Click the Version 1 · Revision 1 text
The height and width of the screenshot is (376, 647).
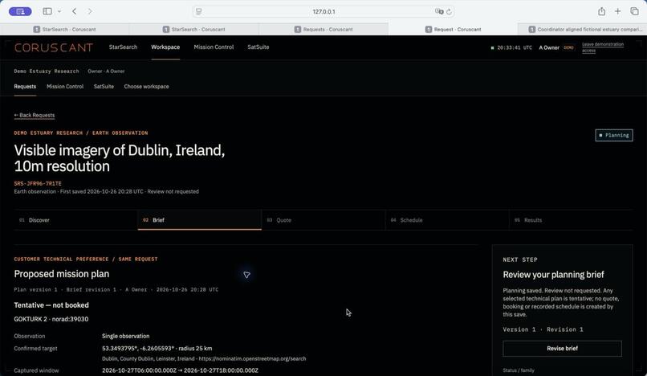pos(543,329)
